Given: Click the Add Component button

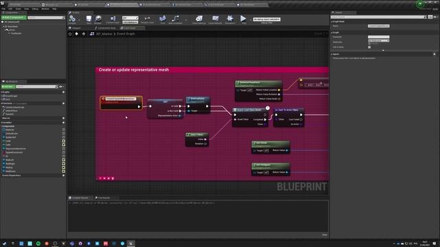Looking at the screenshot, I should pyautogui.click(x=14, y=17).
